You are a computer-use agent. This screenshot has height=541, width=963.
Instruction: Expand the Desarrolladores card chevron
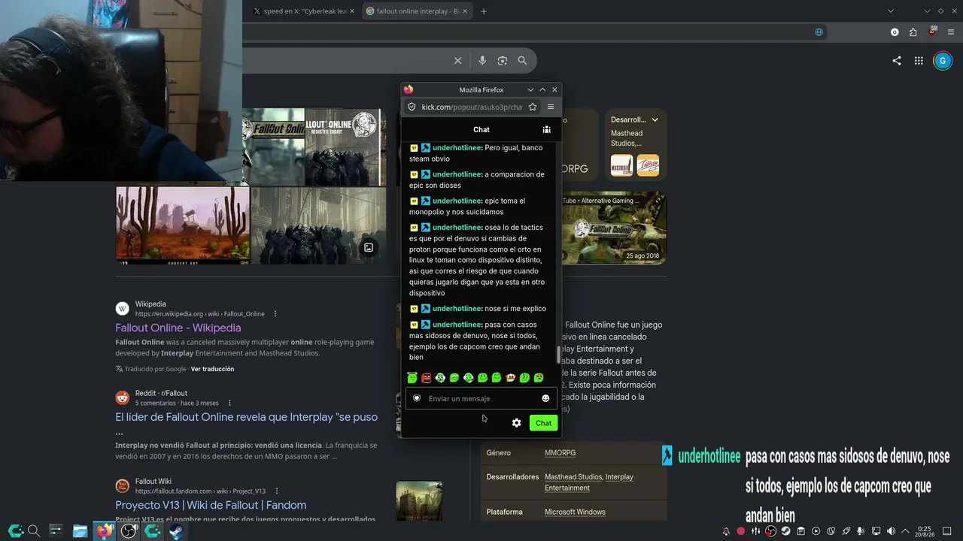click(655, 119)
